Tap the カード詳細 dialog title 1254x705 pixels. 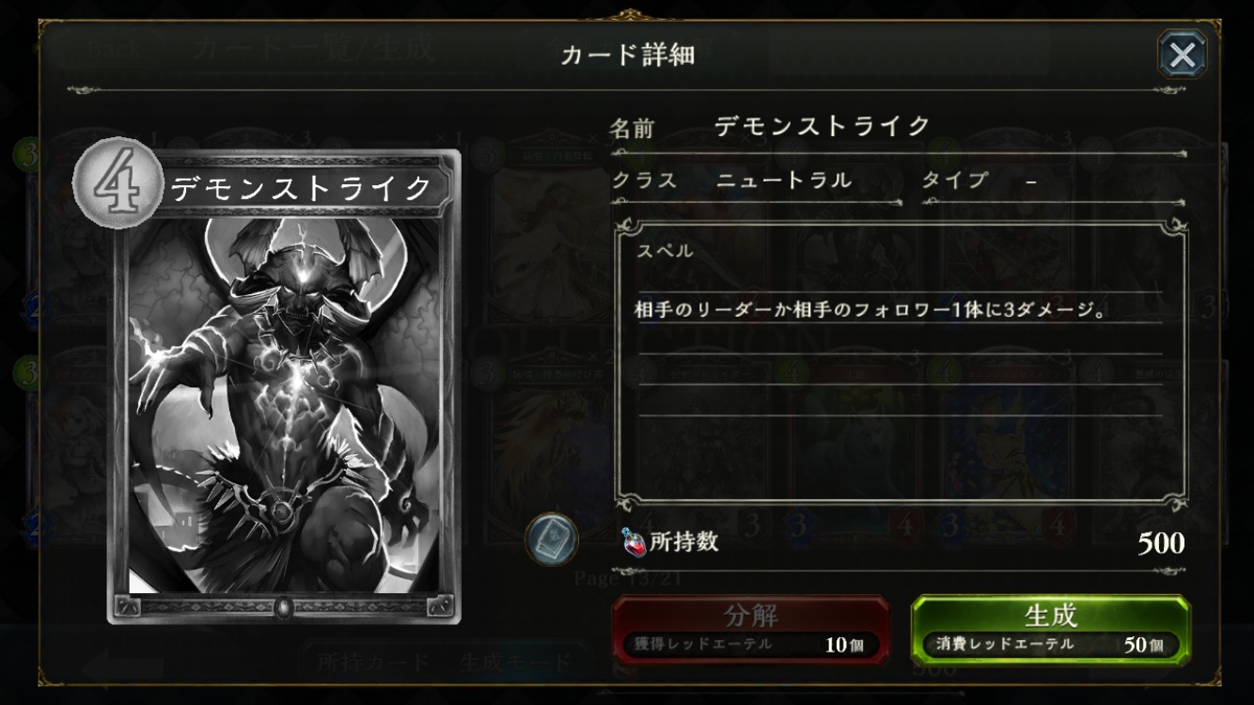click(x=627, y=55)
